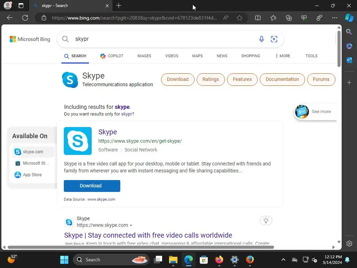Open sidebar settings gear
The width and height of the screenshot is (357, 268).
(349, 243)
